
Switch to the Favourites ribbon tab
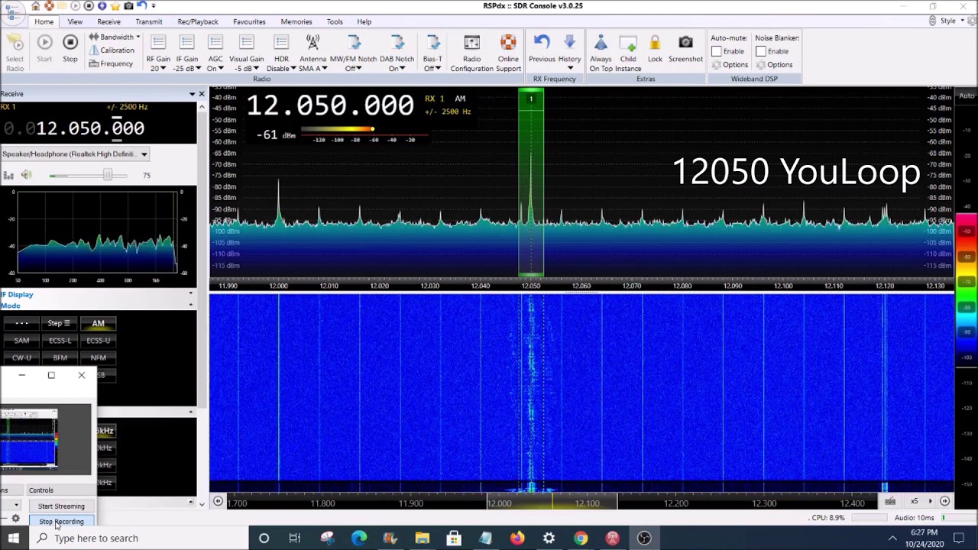point(249,21)
